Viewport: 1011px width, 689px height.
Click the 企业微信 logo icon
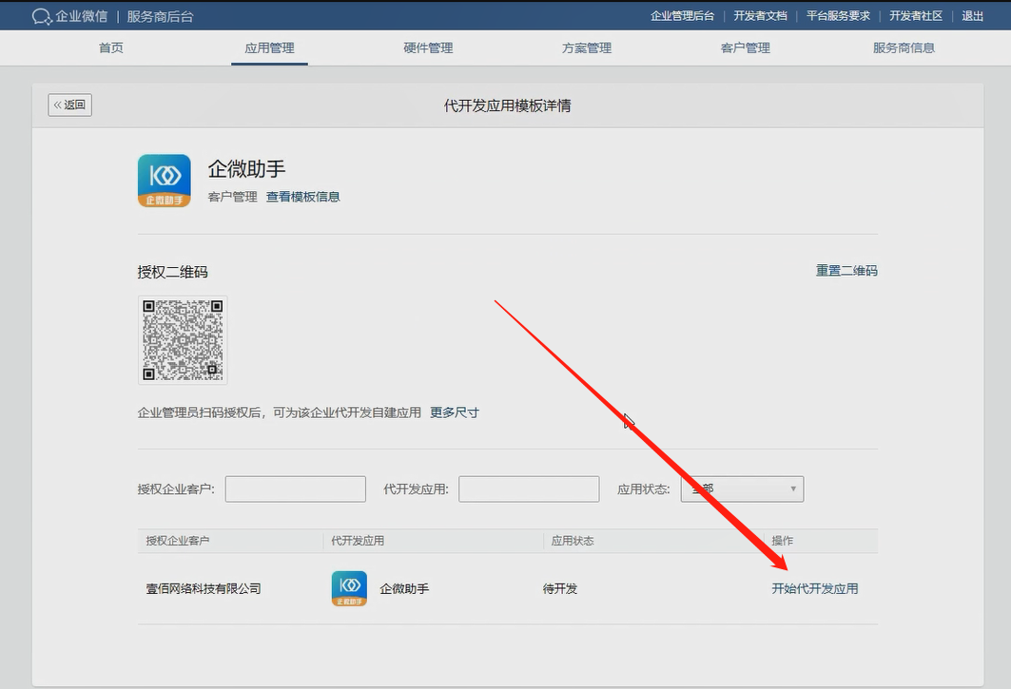41,17
